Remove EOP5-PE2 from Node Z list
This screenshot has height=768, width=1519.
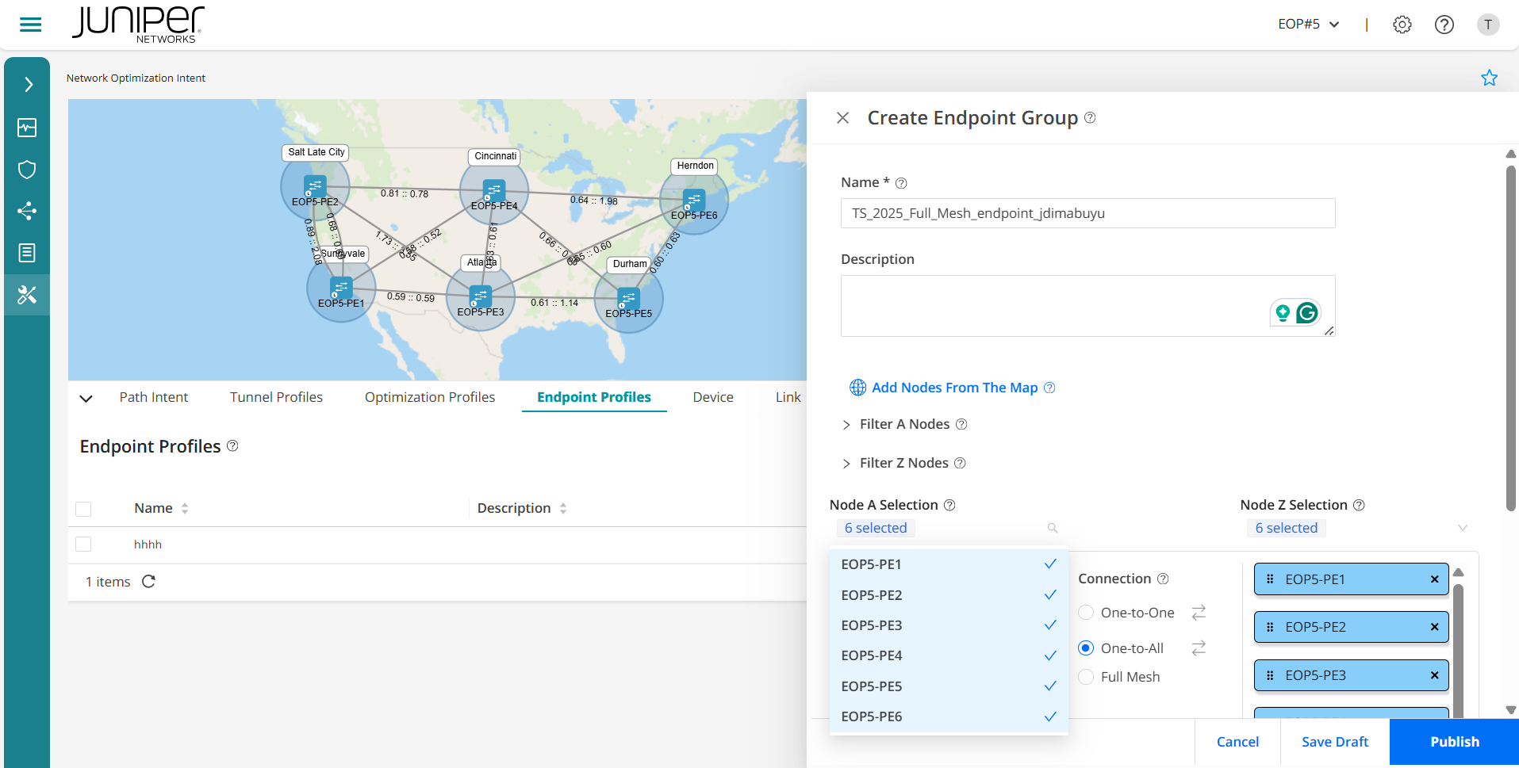pos(1434,627)
